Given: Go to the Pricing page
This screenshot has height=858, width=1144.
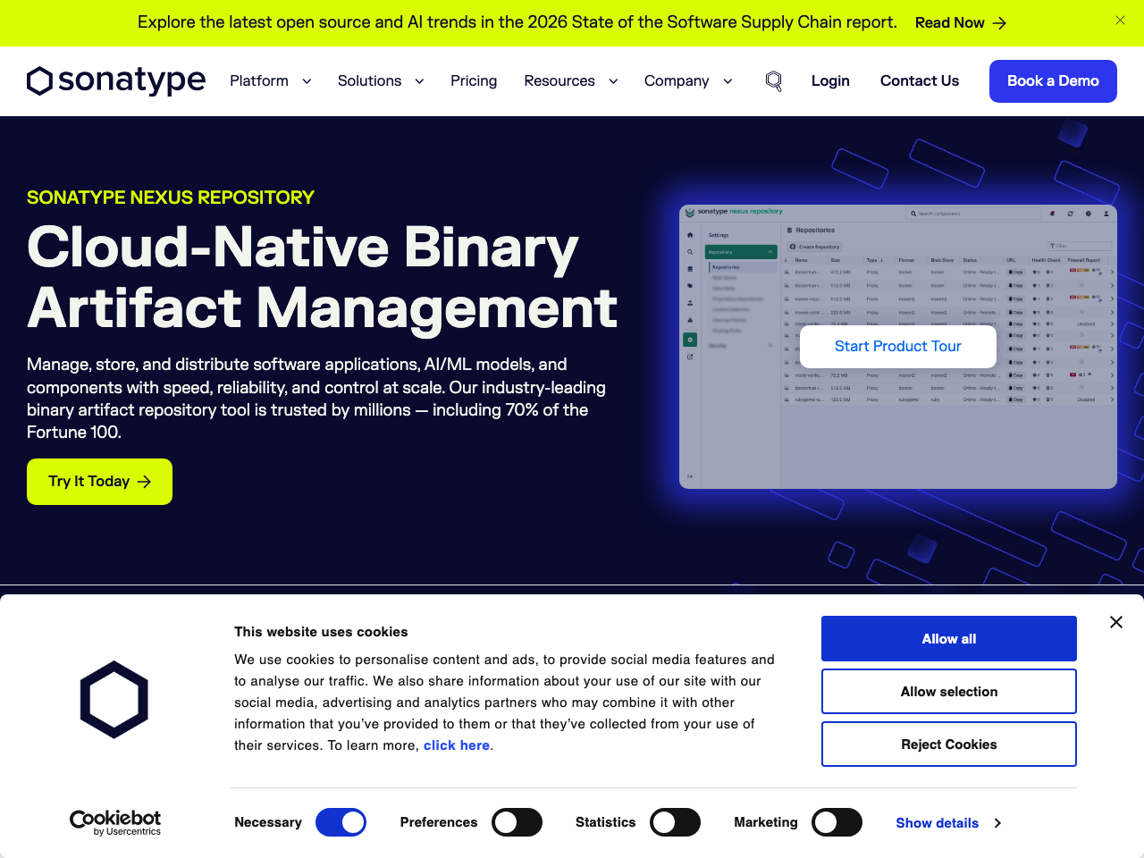Looking at the screenshot, I should (474, 81).
